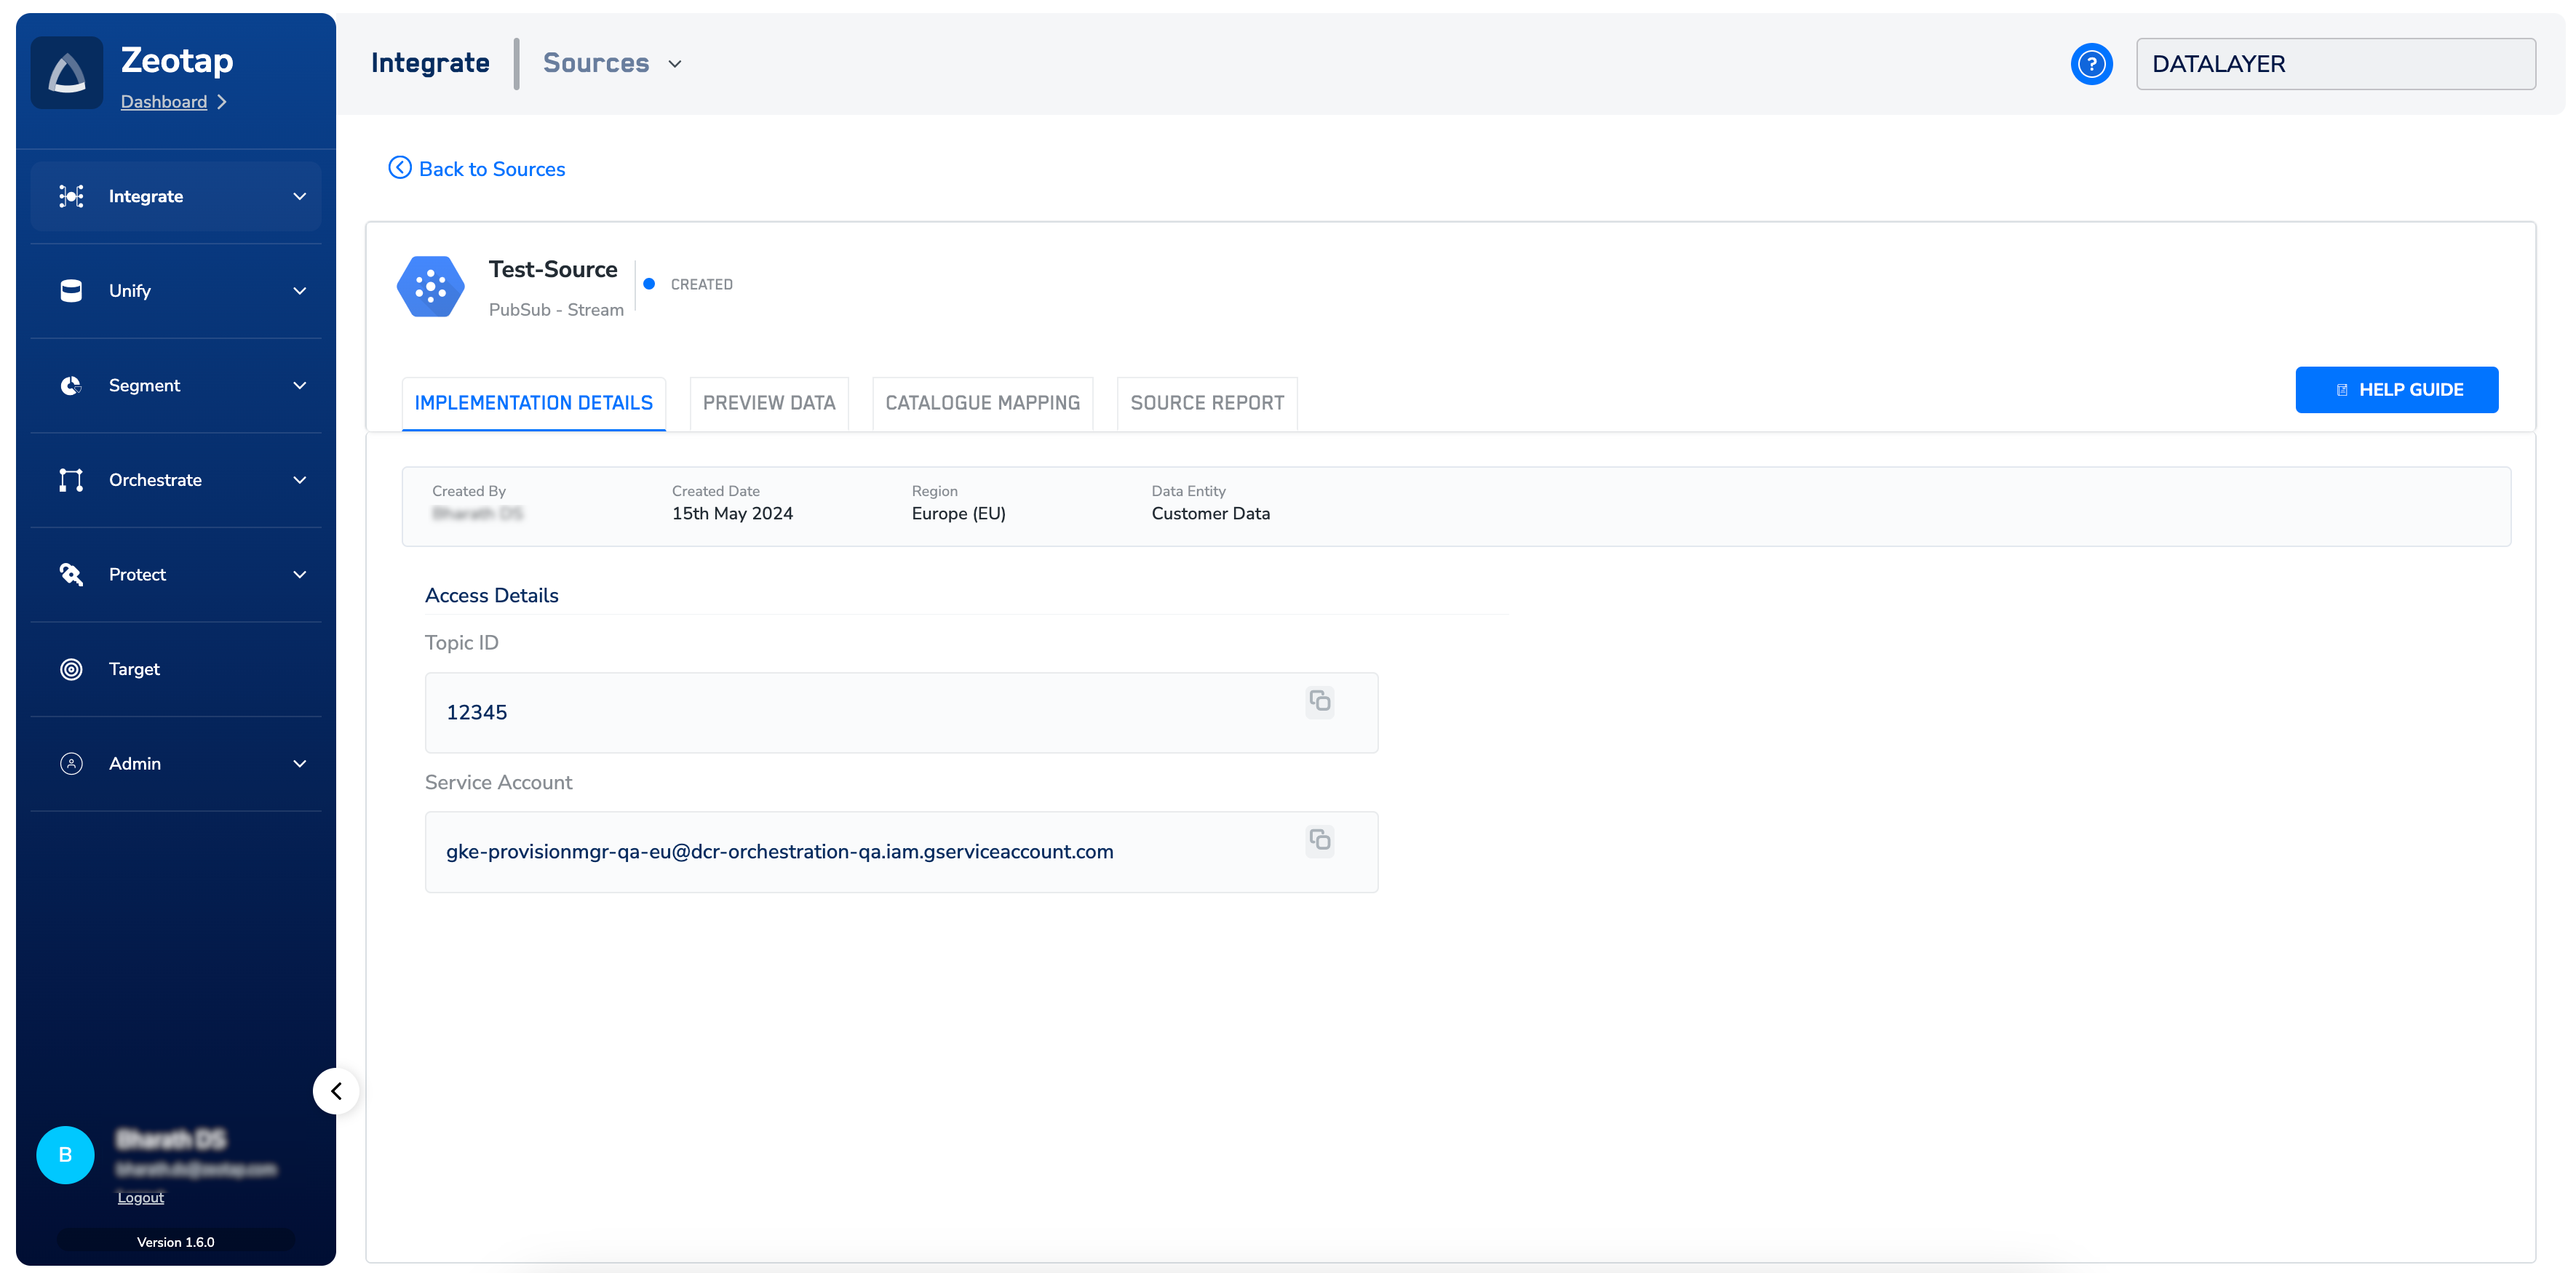Image resolution: width=2576 pixels, height=1273 pixels.
Task: Click the Zeotap logo icon
Action: click(x=67, y=73)
